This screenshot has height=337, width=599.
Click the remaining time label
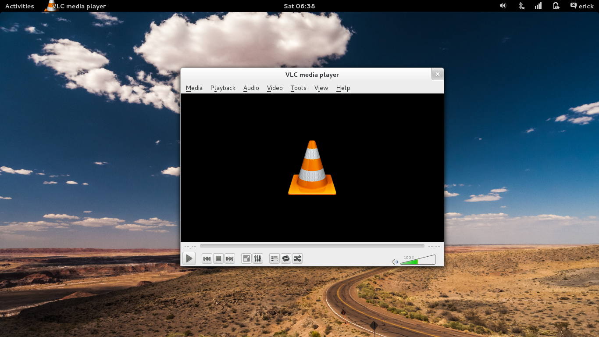[x=434, y=247]
